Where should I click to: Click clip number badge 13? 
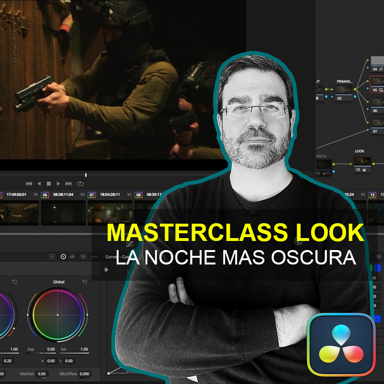[x=372, y=195]
